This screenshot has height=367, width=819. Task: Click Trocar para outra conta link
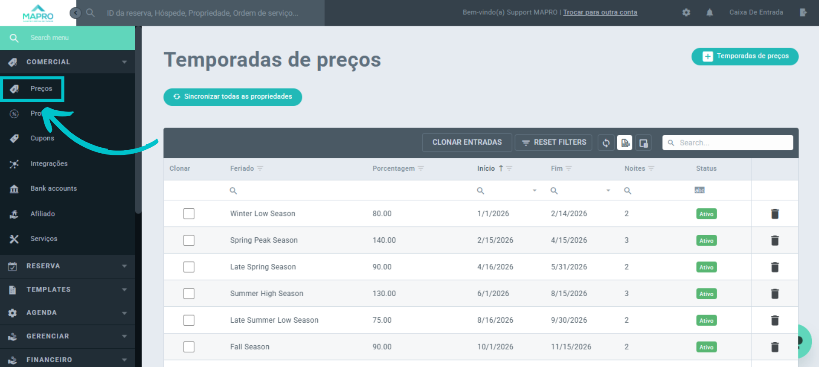click(600, 12)
